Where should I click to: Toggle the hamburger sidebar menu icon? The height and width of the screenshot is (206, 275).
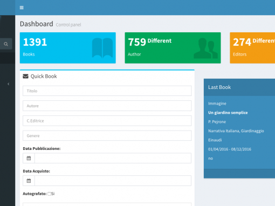coord(22,8)
